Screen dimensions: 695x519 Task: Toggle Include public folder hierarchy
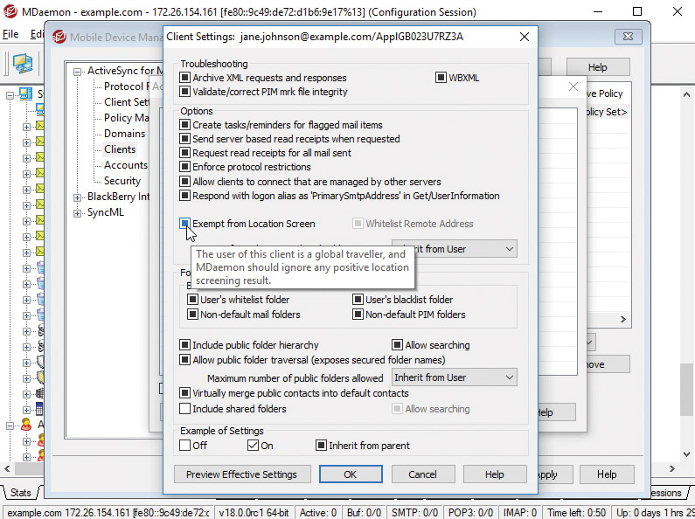tap(184, 345)
